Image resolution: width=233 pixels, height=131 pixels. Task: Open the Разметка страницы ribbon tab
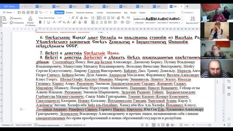pos(84,13)
